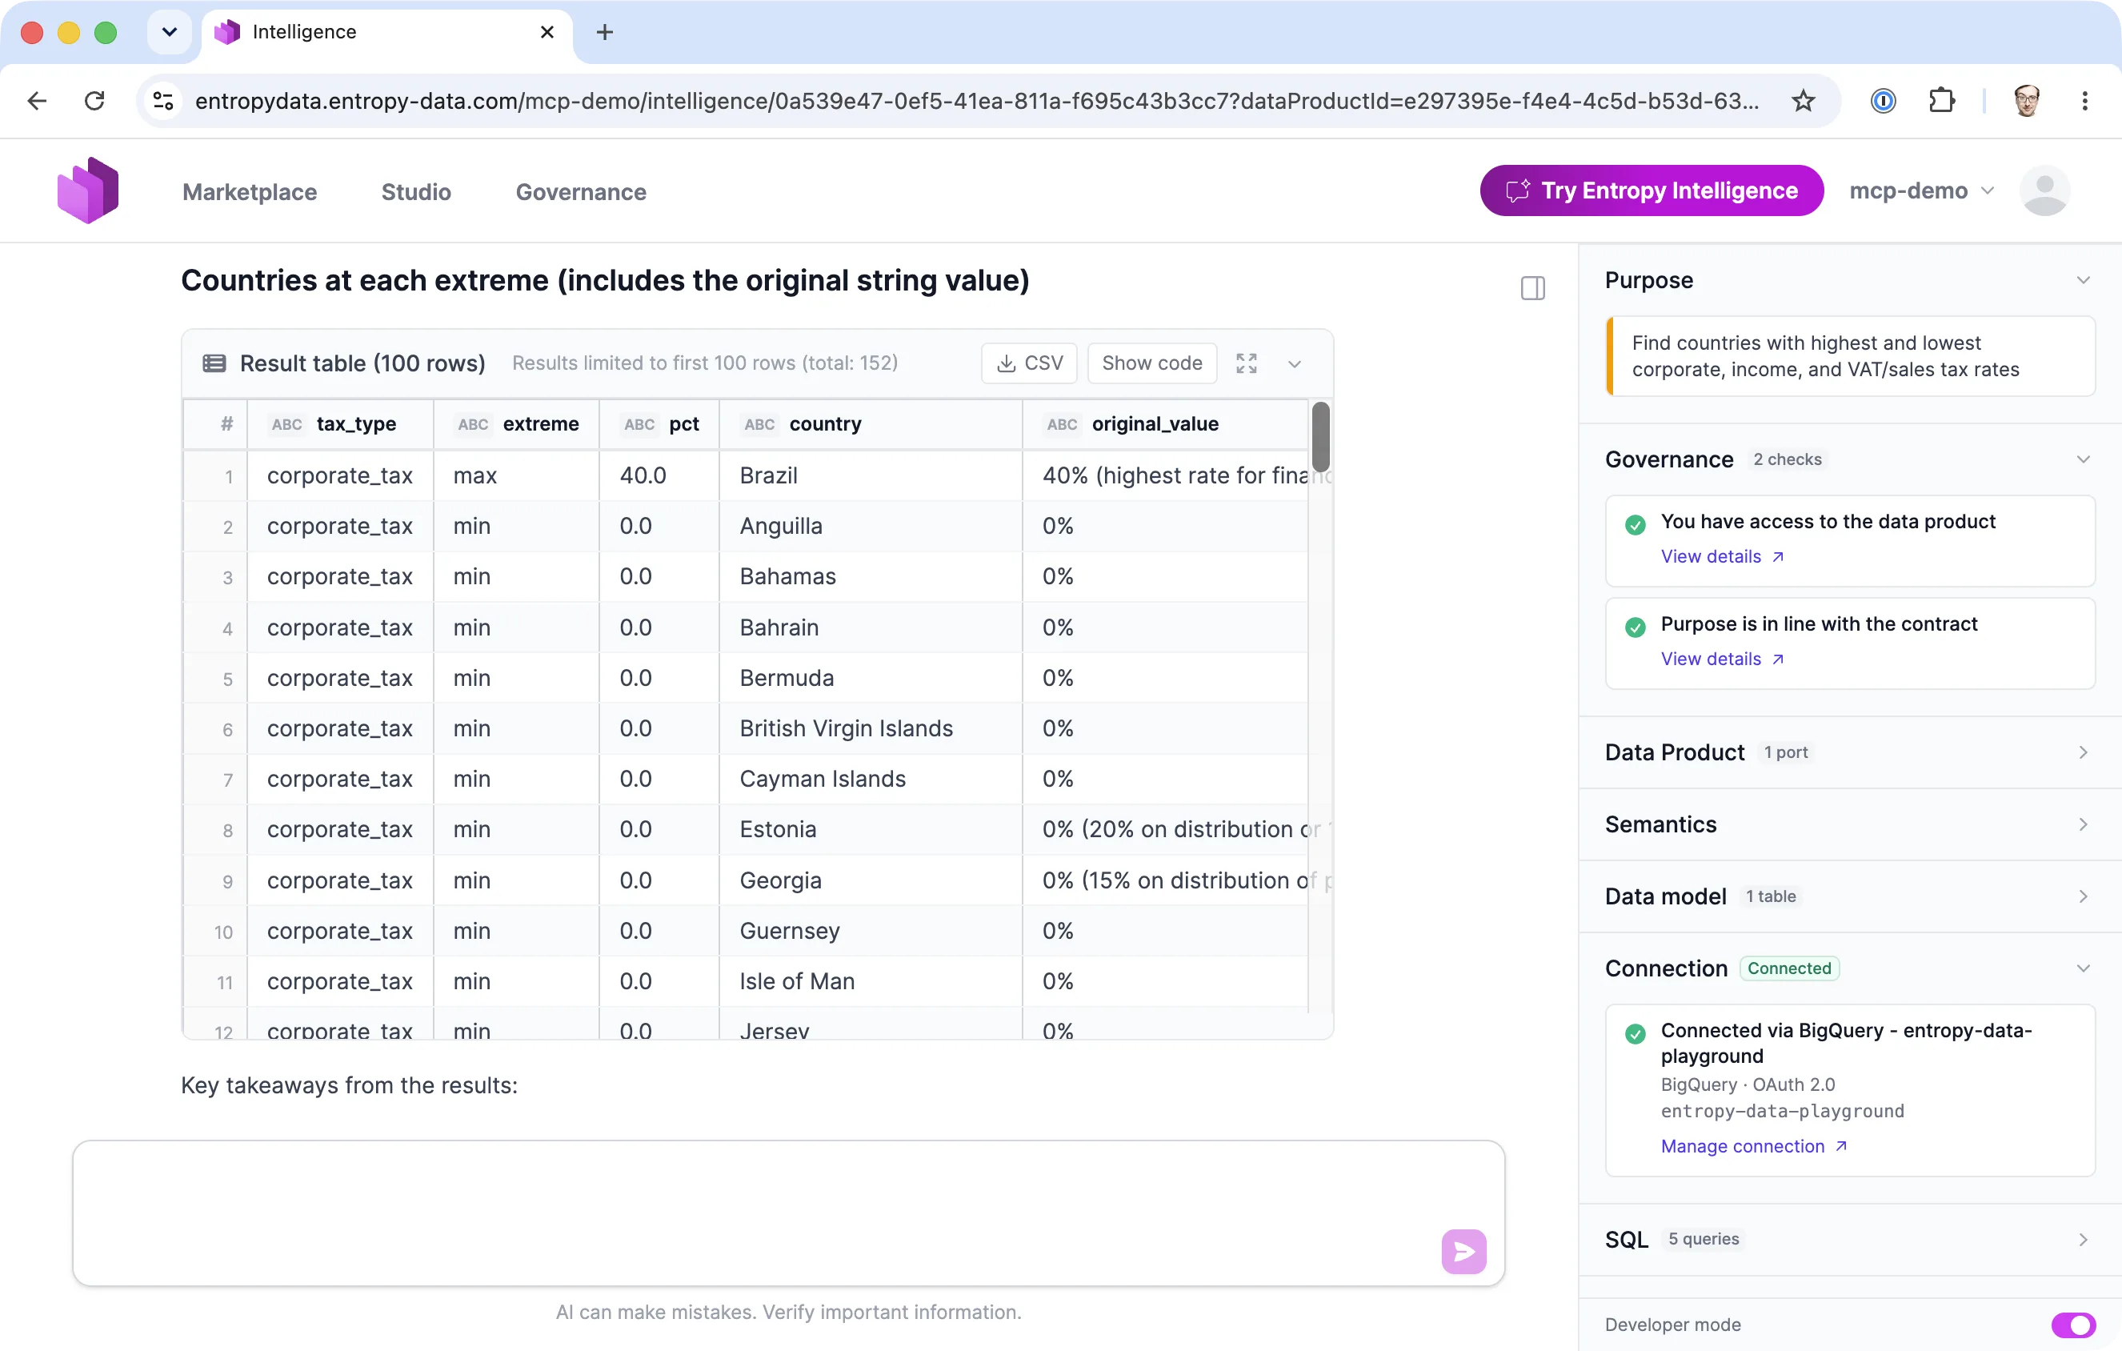The image size is (2122, 1351).
Task: Open Try Entropy Intelligence
Action: [x=1652, y=190]
